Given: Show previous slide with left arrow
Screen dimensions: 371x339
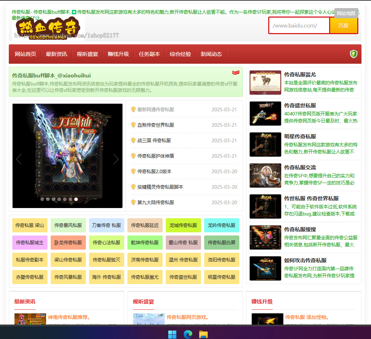Looking at the screenshot, I should point(19,159).
